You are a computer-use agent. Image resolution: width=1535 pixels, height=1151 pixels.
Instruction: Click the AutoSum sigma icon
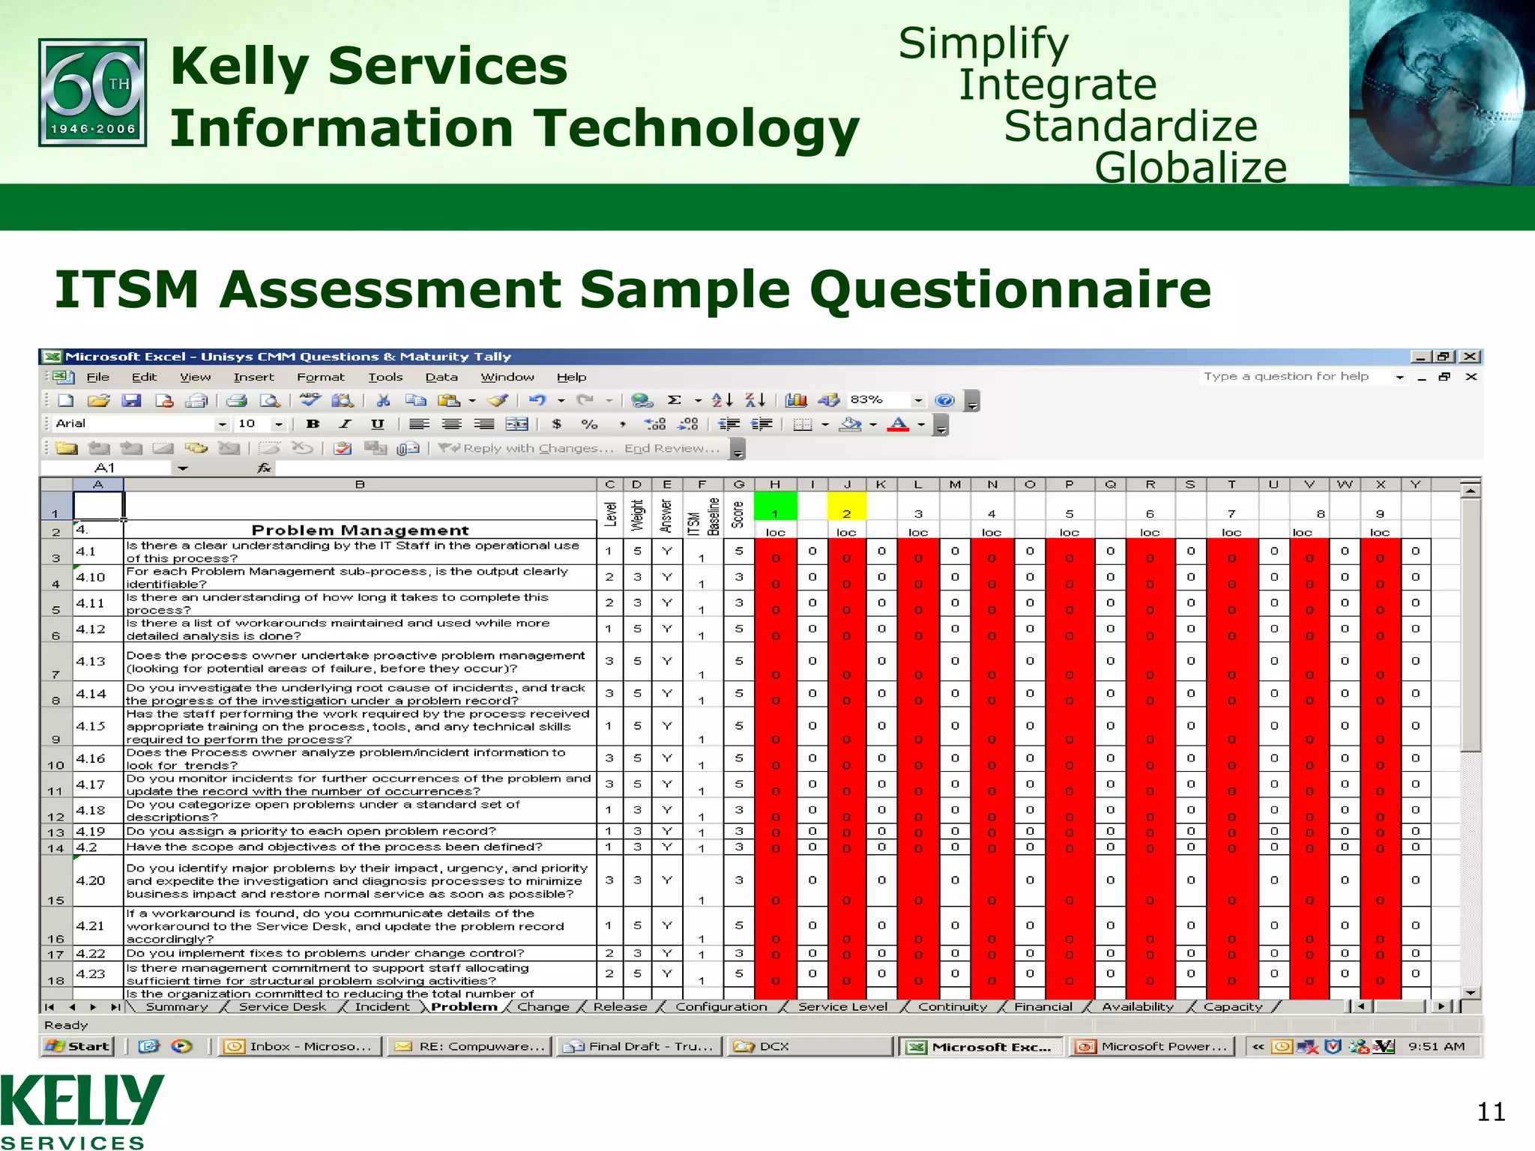pos(675,401)
